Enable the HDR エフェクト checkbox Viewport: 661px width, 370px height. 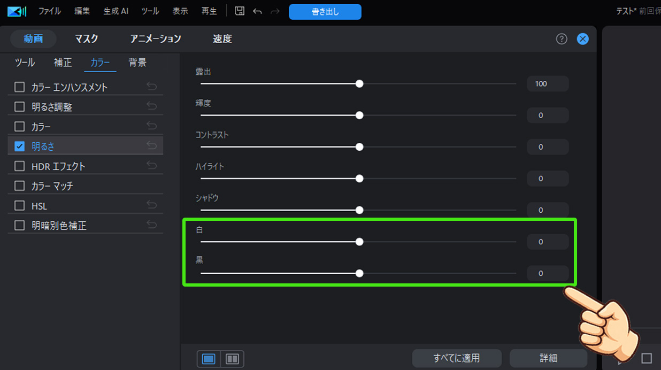19,165
